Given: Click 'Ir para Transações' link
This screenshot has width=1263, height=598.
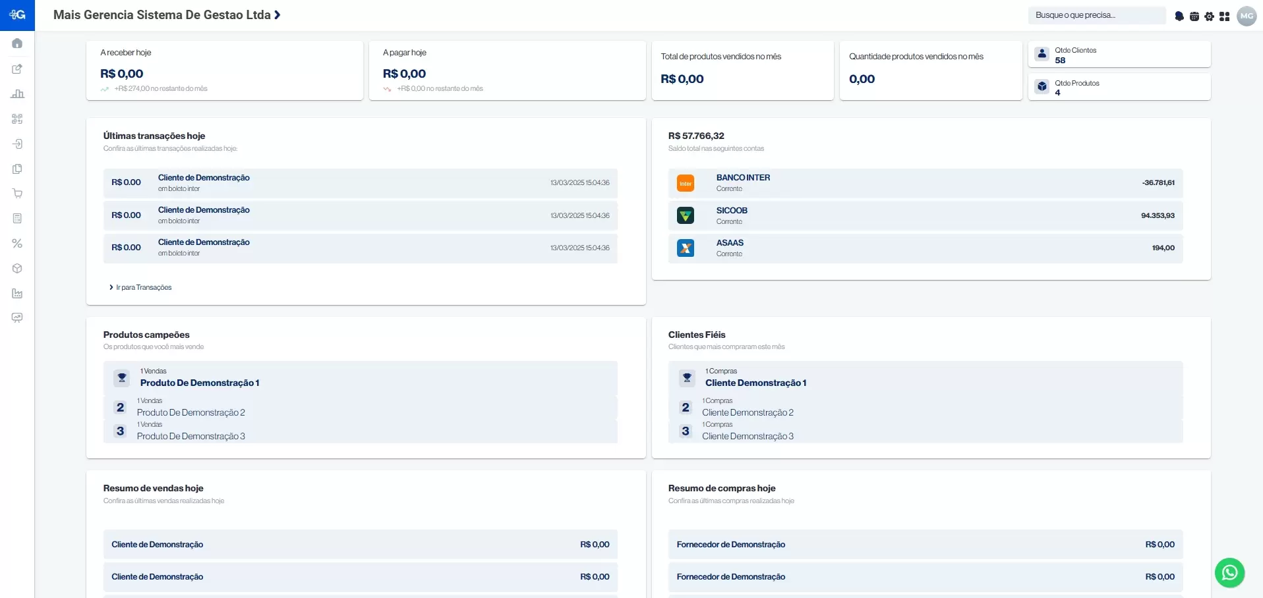Looking at the screenshot, I should (142, 287).
